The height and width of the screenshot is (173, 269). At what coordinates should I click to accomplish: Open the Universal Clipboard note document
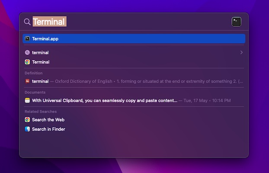(134, 100)
